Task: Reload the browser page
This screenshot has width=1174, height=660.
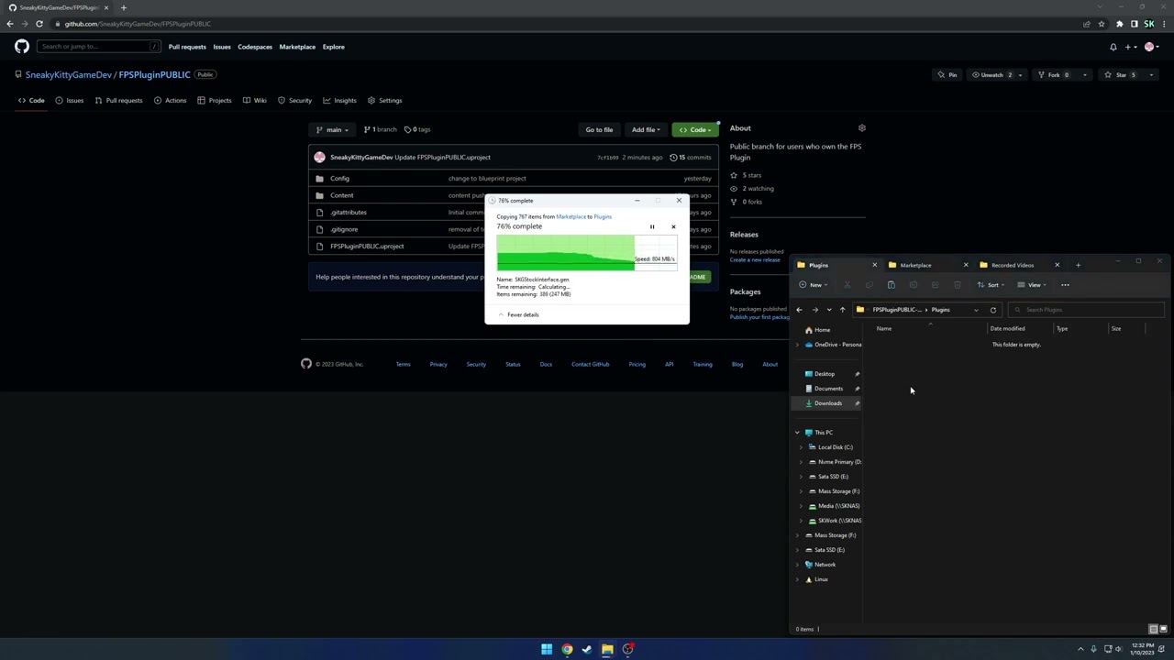Action: pos(39,24)
